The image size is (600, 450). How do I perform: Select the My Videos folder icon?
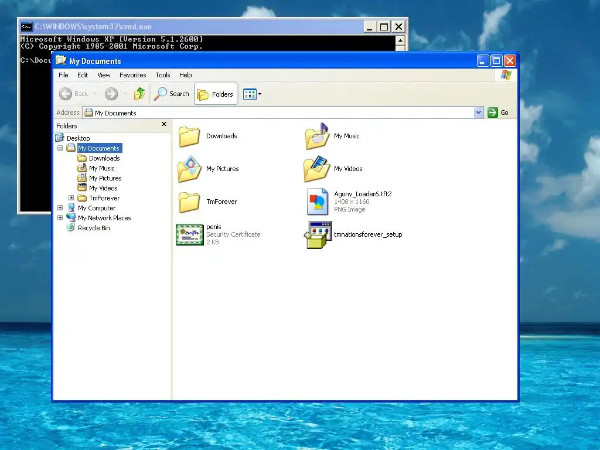[x=317, y=169]
